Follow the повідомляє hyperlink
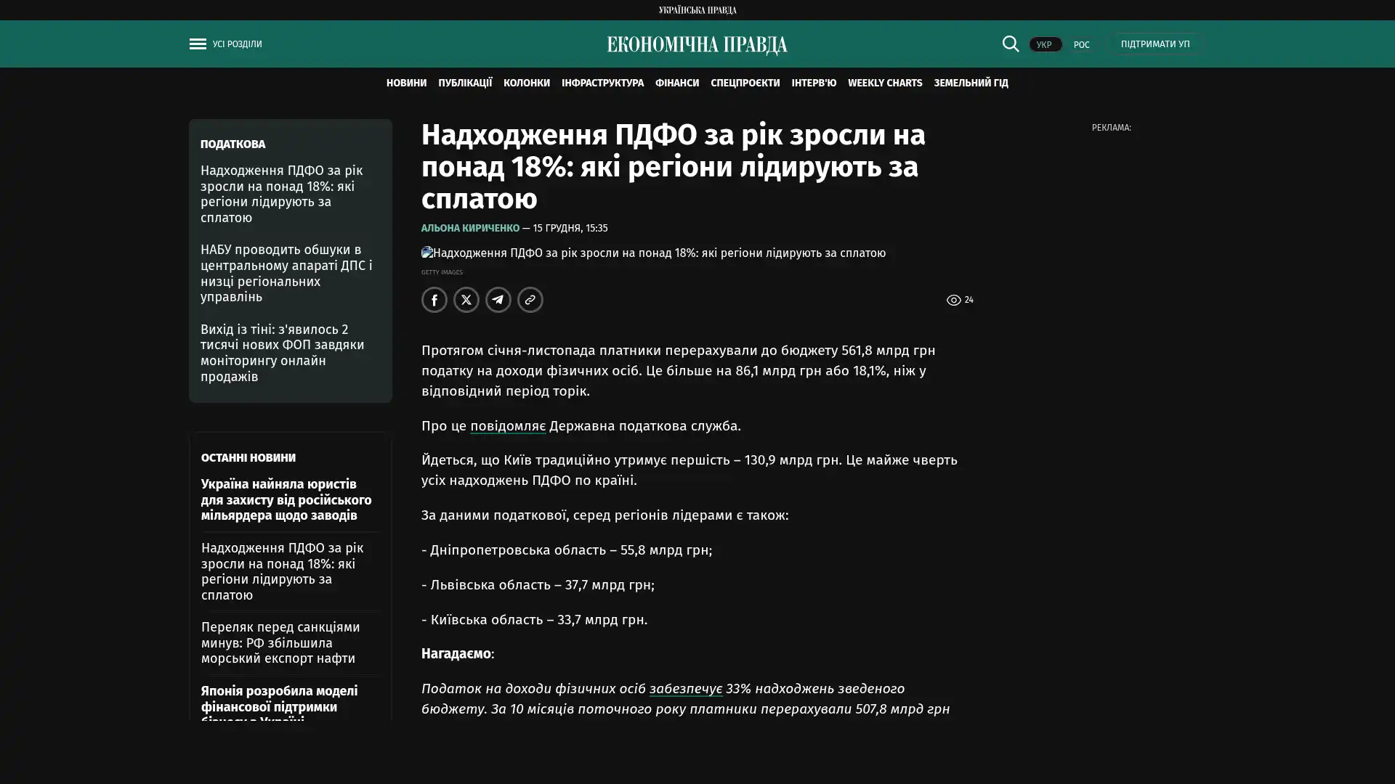 507,426
